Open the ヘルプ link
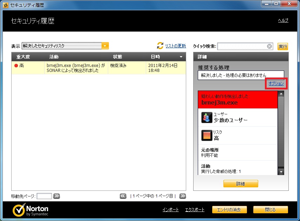 (x=283, y=20)
